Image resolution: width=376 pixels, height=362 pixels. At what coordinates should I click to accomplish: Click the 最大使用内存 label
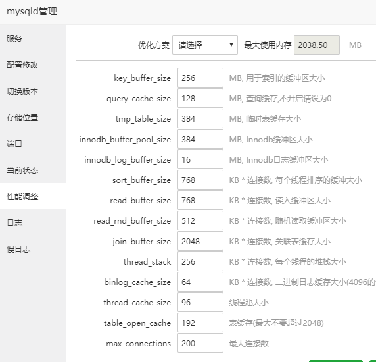point(268,45)
